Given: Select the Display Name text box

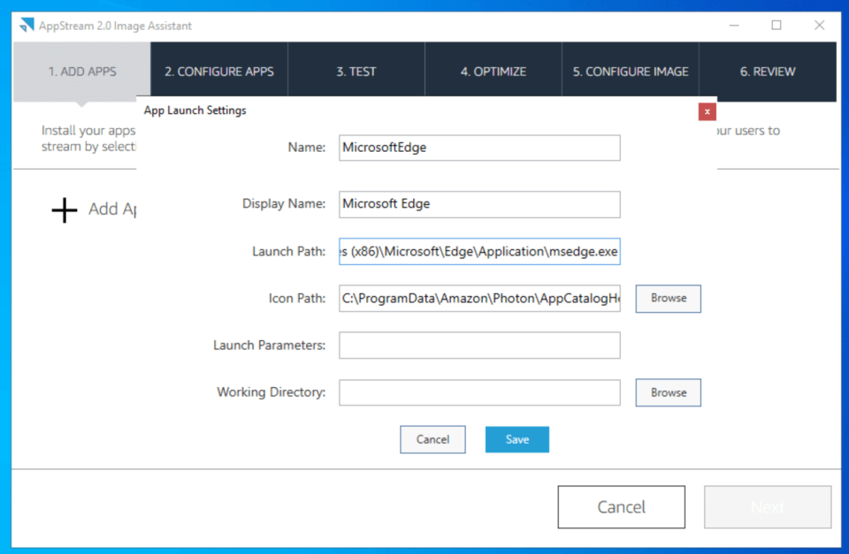Looking at the screenshot, I should [478, 204].
